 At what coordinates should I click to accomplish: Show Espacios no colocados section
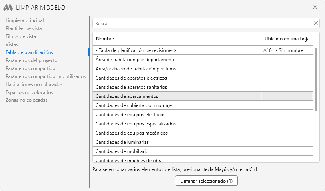pos(29,92)
